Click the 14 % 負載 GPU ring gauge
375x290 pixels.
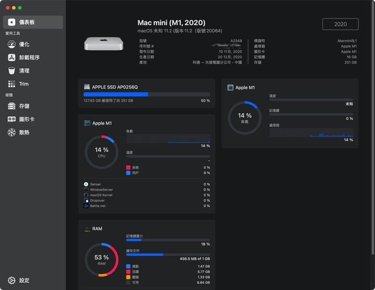point(244,118)
